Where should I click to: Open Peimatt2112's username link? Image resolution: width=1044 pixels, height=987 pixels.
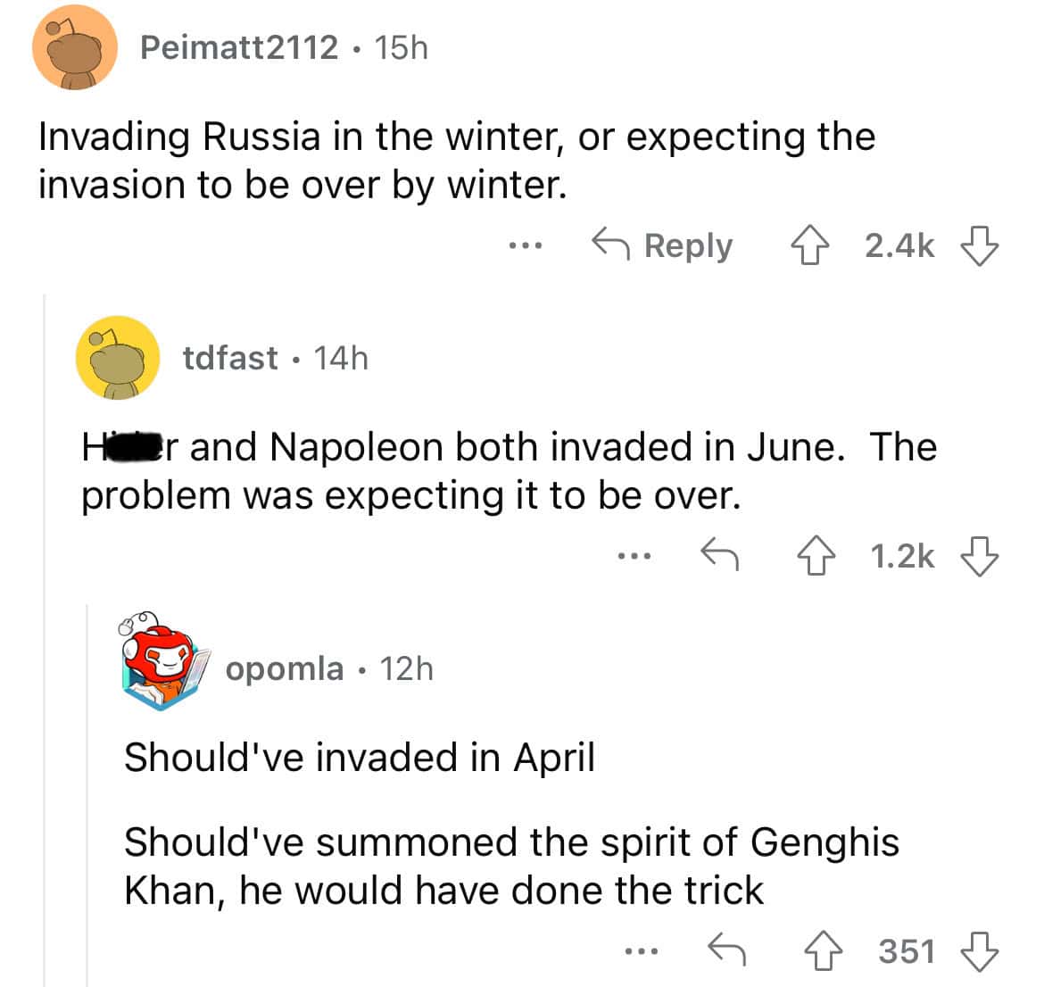[241, 49]
